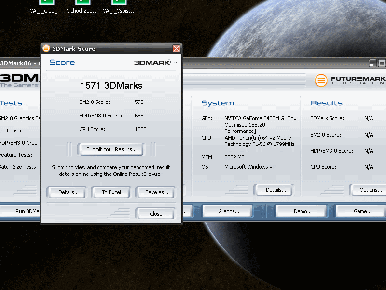Click the 1571 3DMarks score text
The width and height of the screenshot is (386, 290).
111,86
